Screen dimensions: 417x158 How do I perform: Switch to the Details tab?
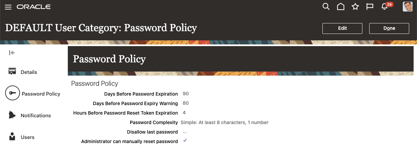pyautogui.click(x=29, y=72)
